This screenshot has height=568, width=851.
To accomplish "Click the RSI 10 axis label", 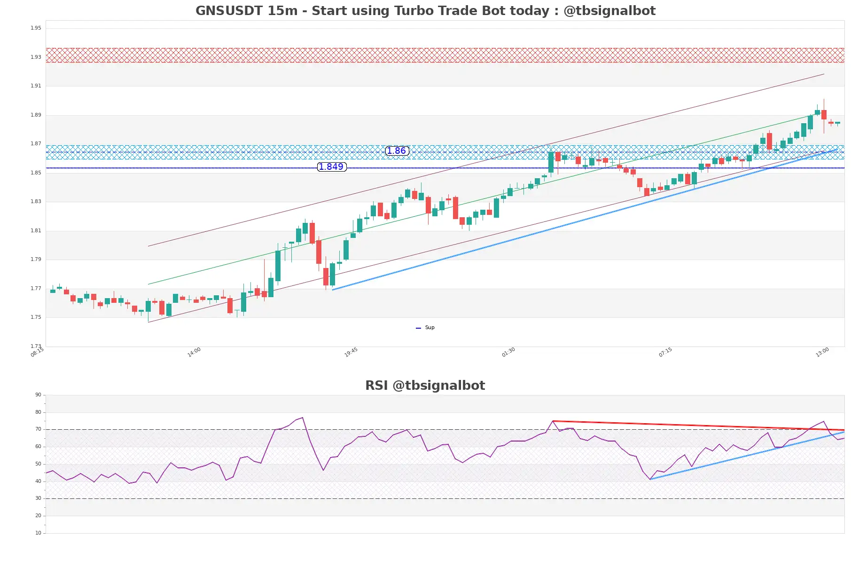I will (x=38, y=533).
